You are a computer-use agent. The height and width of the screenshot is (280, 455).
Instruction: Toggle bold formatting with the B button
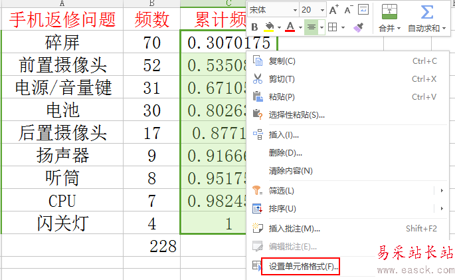coord(254,27)
